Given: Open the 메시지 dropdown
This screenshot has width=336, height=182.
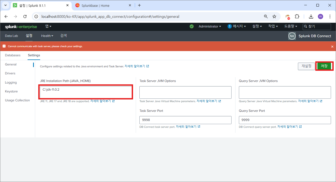Looking at the screenshot, I should click(x=239, y=26).
